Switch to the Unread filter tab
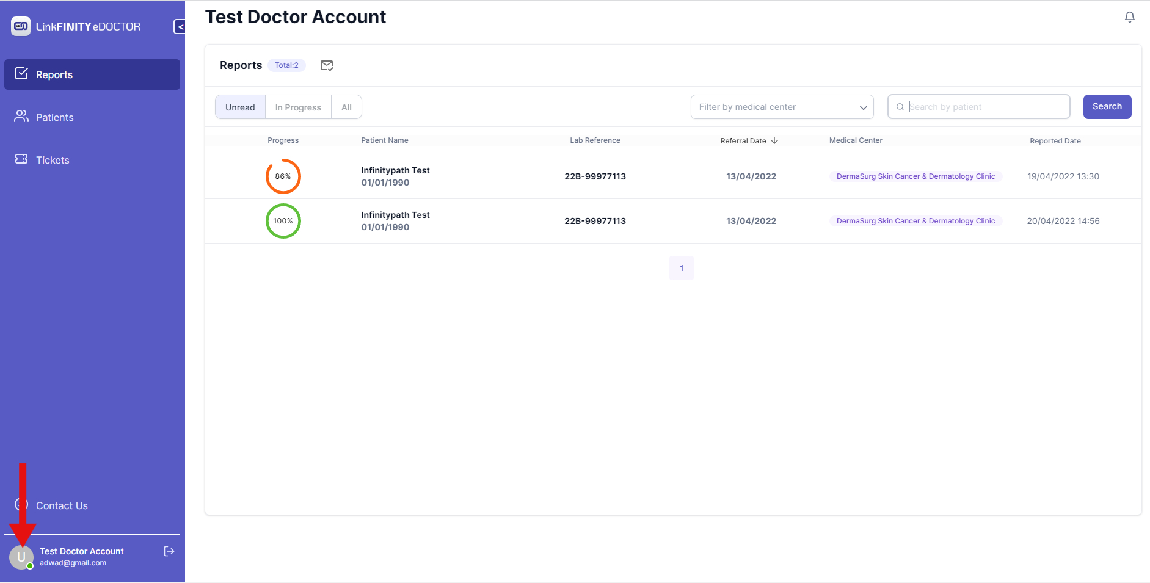This screenshot has width=1150, height=583. click(240, 107)
